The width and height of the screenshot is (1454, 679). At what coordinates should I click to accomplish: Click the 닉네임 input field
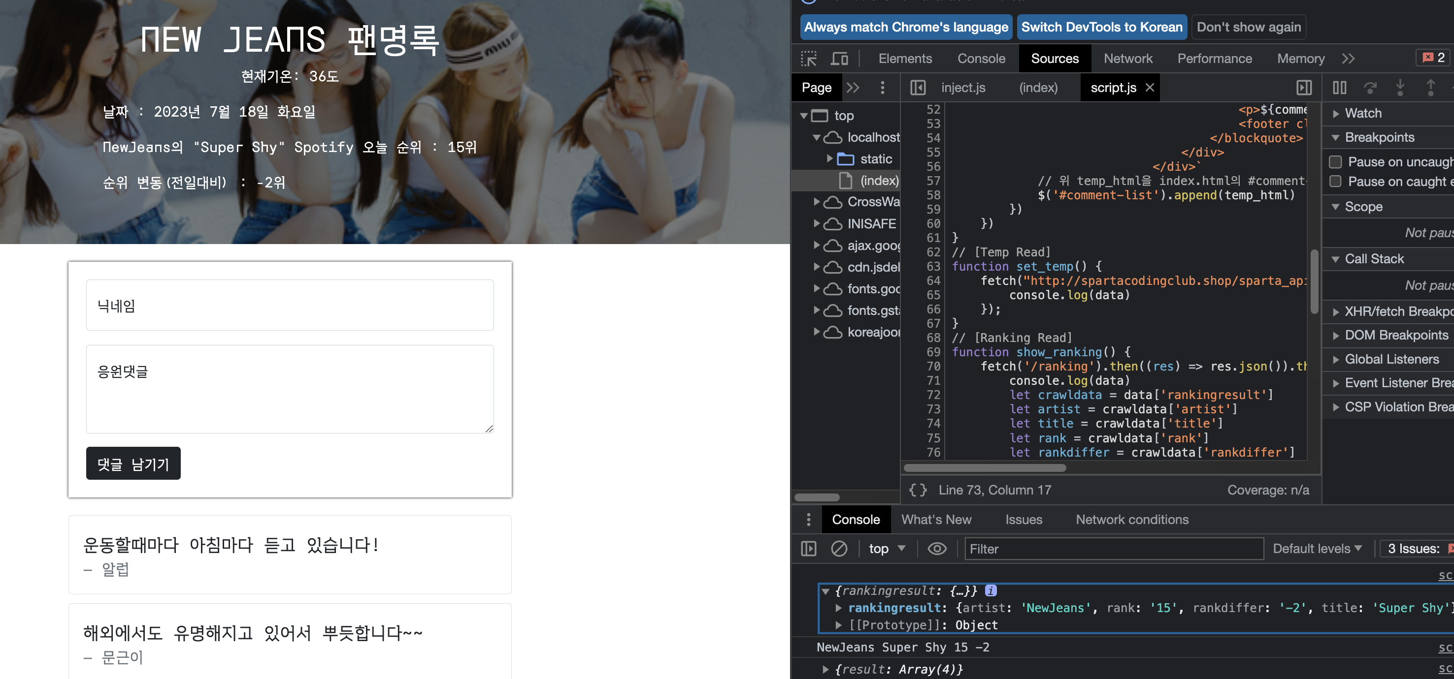click(x=290, y=305)
